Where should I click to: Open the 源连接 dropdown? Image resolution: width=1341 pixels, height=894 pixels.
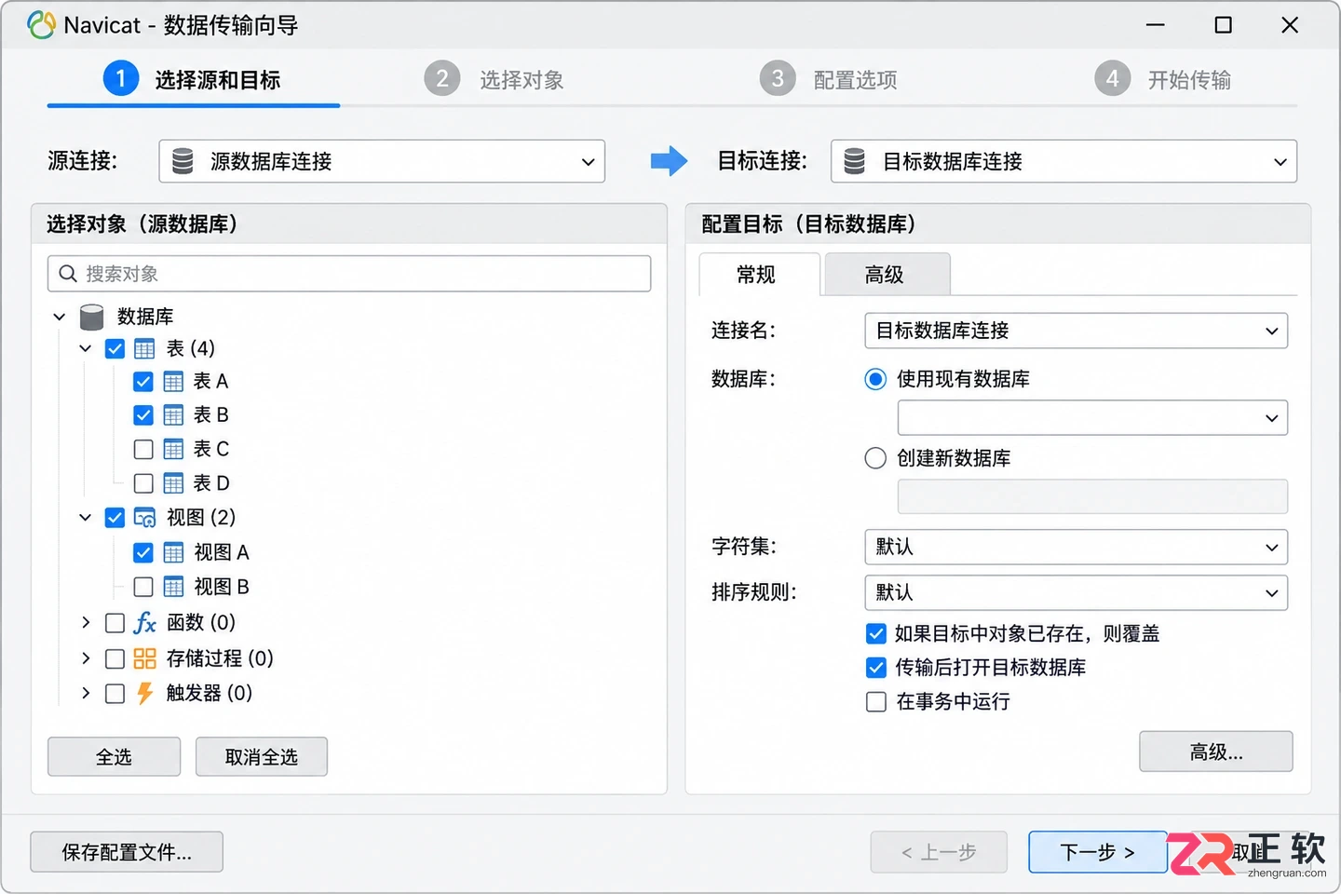[x=382, y=161]
